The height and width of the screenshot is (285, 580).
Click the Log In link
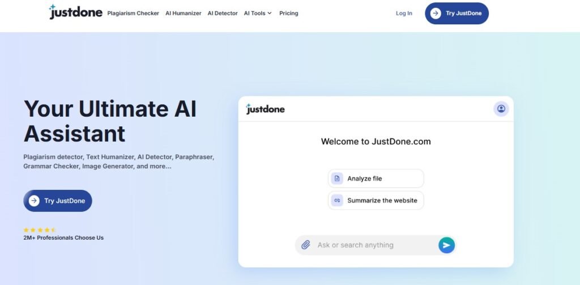click(404, 14)
